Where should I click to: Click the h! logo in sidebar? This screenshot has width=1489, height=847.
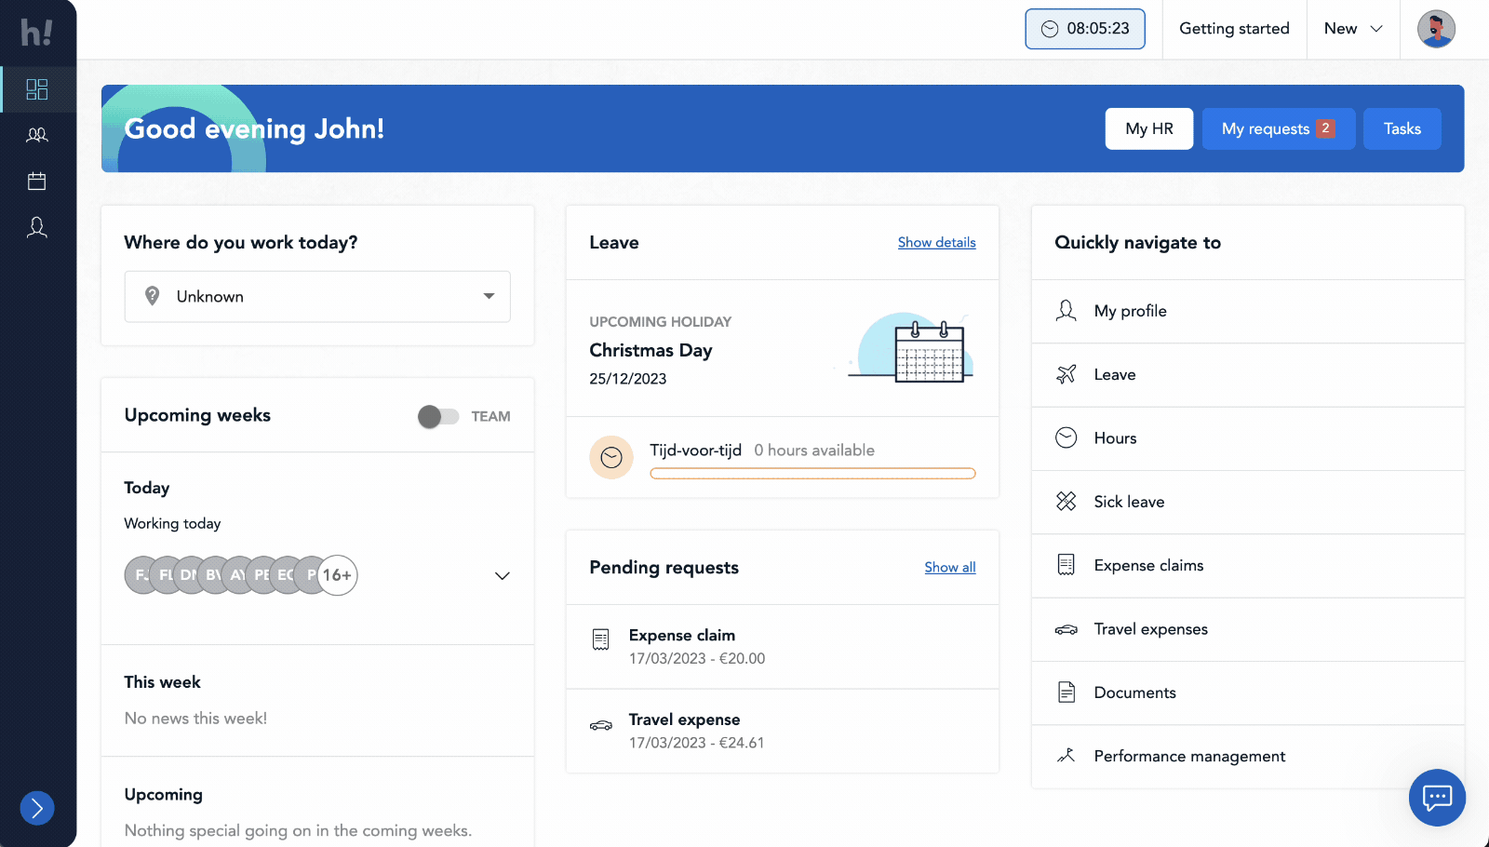coord(37,33)
